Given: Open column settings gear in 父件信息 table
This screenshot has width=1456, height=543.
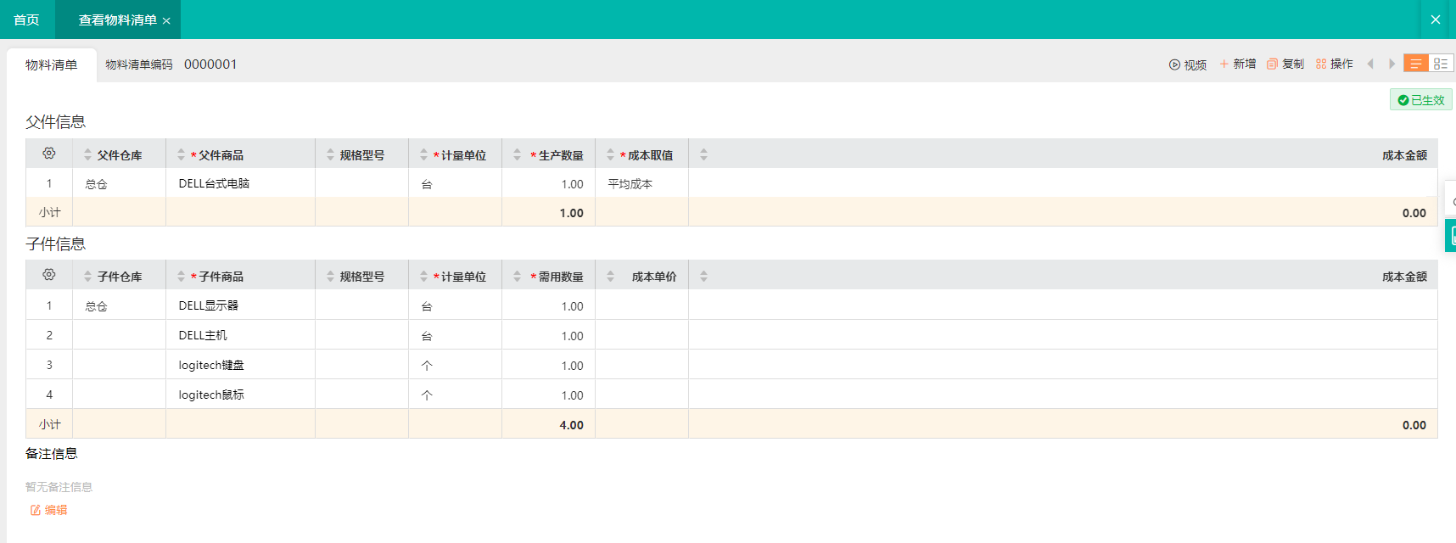Looking at the screenshot, I should coord(49,154).
